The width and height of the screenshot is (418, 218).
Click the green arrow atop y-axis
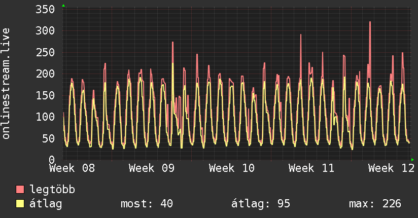63,6
